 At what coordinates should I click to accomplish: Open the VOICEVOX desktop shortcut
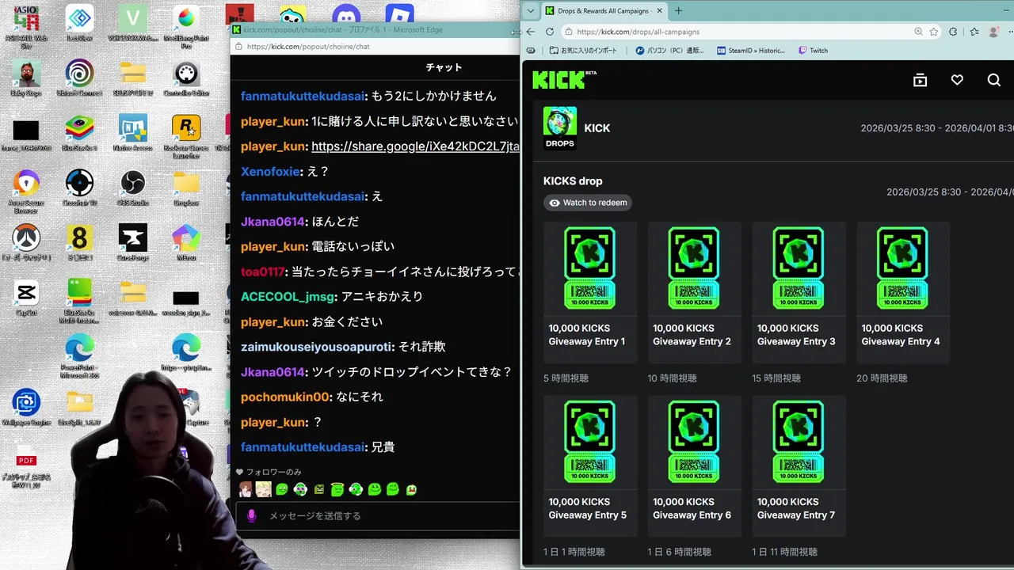(x=132, y=24)
